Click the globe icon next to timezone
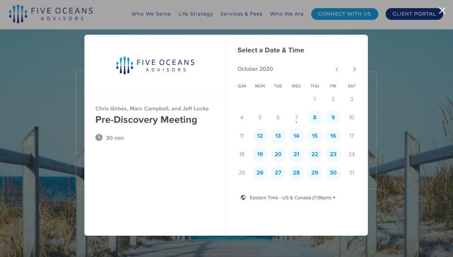The height and width of the screenshot is (257, 453). 243,197
